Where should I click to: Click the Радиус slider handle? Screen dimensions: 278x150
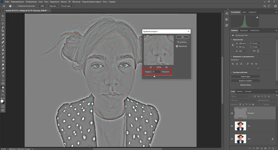click(154, 77)
